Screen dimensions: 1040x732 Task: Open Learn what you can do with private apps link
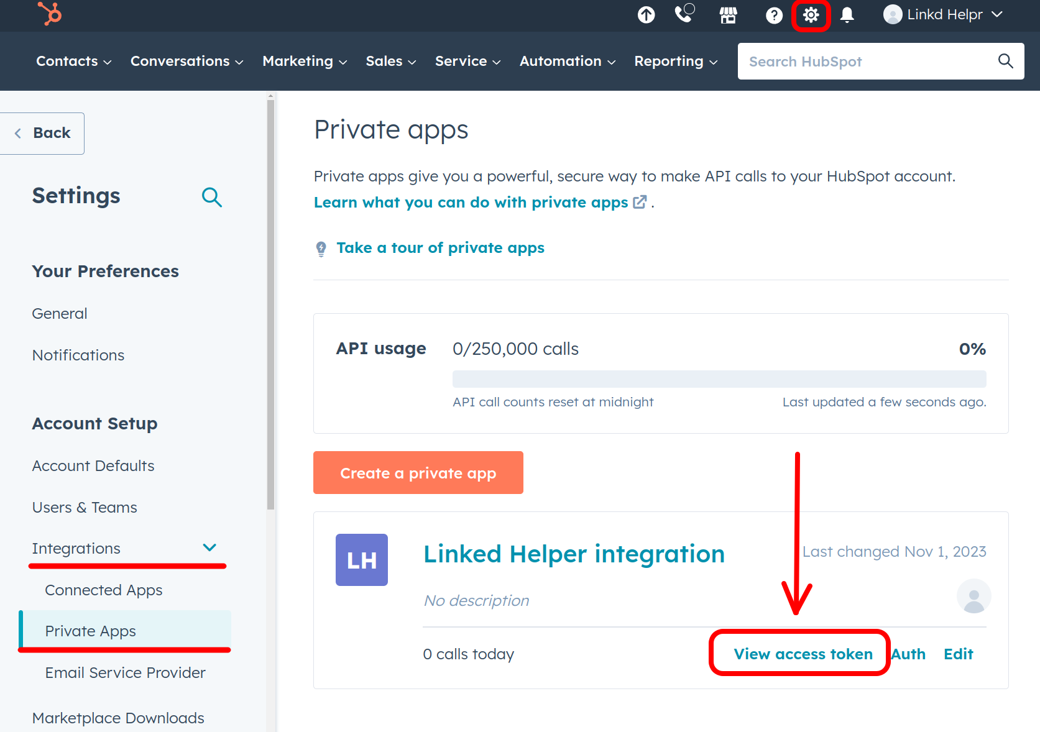471,202
